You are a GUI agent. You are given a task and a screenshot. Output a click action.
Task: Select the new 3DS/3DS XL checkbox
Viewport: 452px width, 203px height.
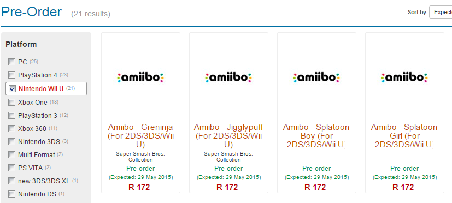[x=12, y=181]
